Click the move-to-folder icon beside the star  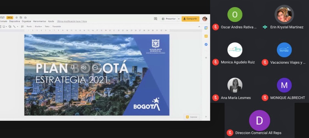tap(21, 17)
